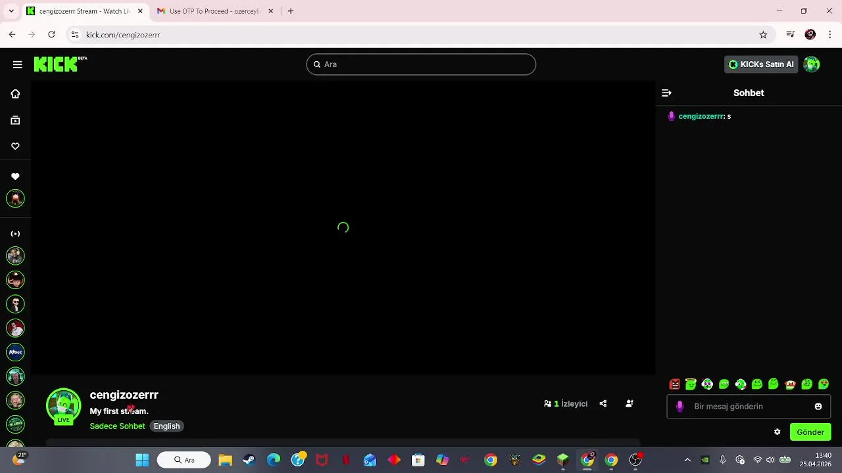Collapse the Sohbet chat panel
The width and height of the screenshot is (842, 473).
click(666, 93)
